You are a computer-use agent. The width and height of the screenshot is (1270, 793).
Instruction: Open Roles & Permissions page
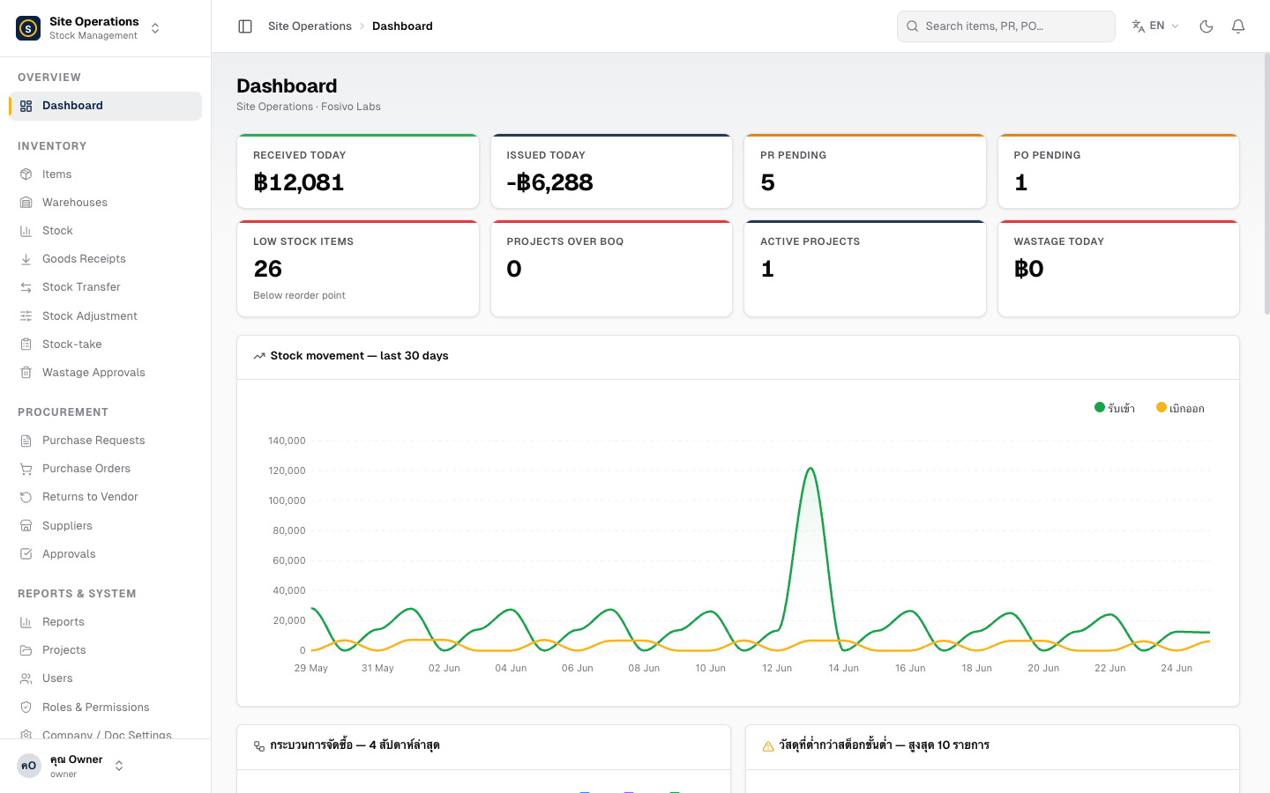[105, 708]
